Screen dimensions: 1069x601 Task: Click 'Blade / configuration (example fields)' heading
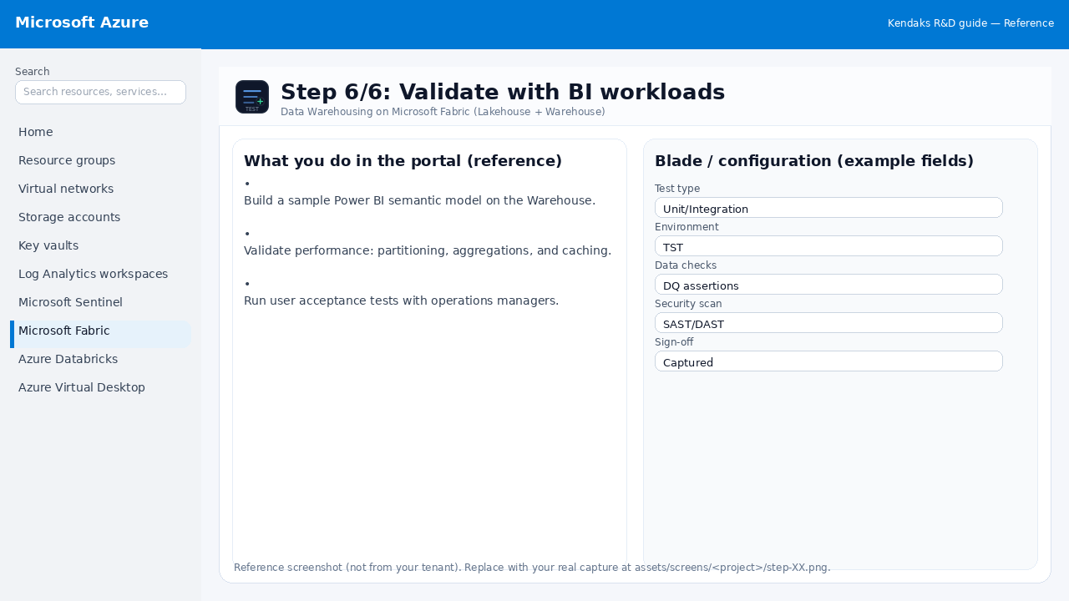point(814,161)
